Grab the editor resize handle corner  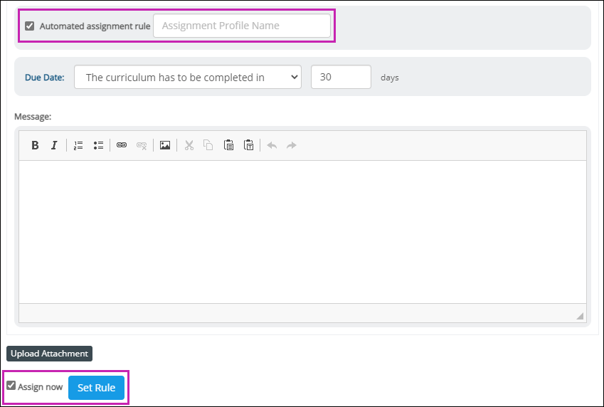(580, 316)
